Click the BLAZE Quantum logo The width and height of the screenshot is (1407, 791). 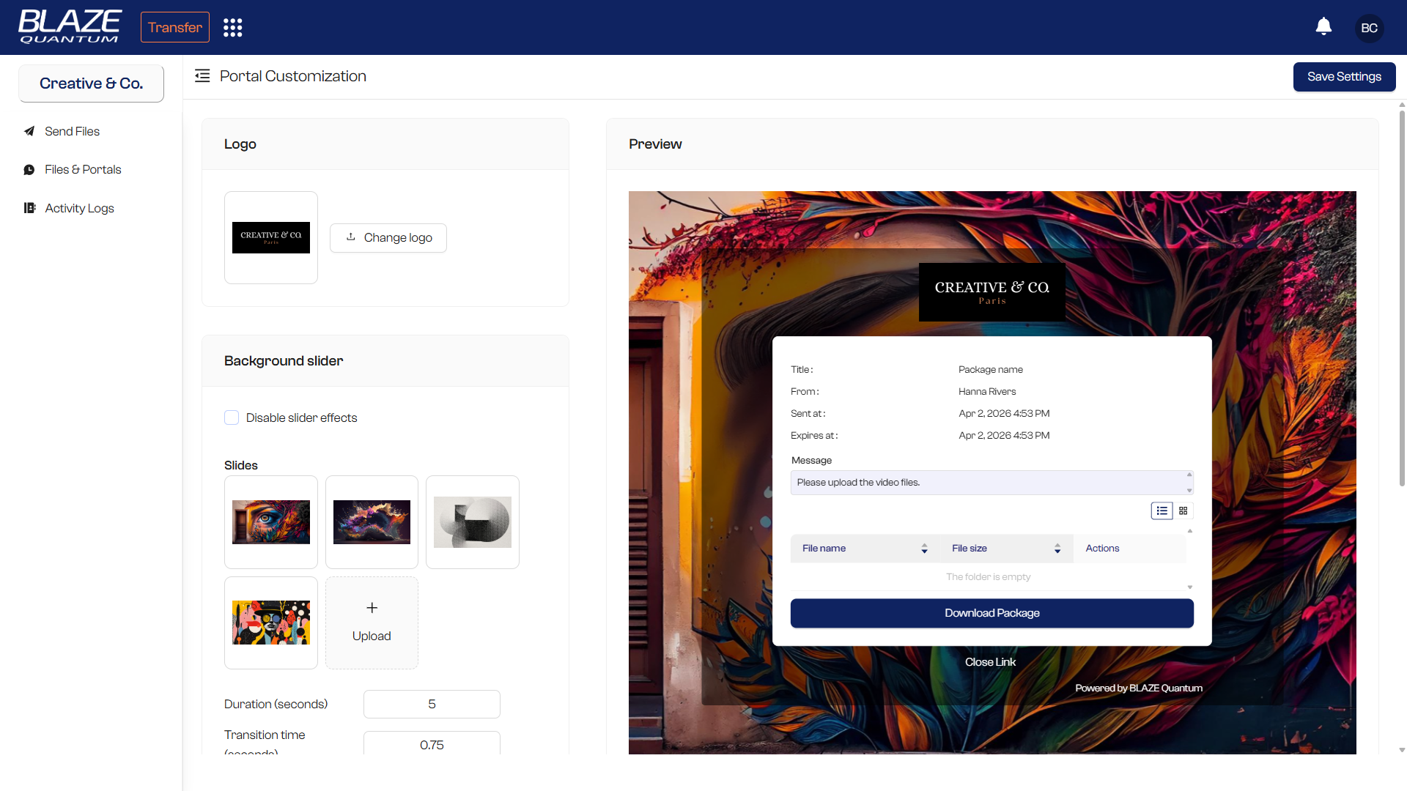[70, 27]
